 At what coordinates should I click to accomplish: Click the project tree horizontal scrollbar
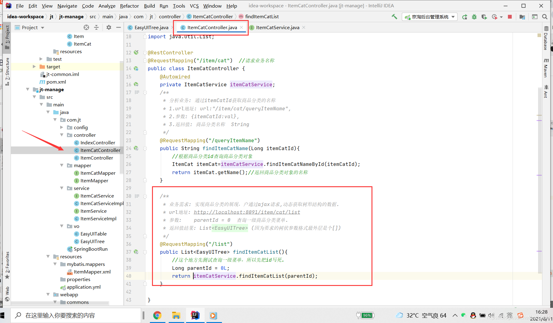pos(60,303)
